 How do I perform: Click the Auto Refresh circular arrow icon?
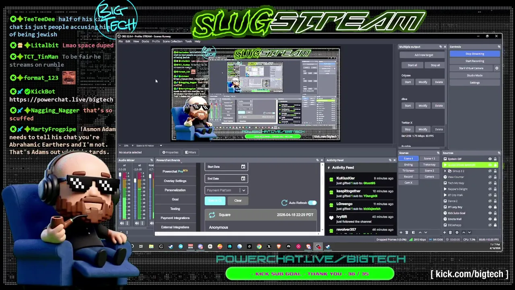[284, 203]
